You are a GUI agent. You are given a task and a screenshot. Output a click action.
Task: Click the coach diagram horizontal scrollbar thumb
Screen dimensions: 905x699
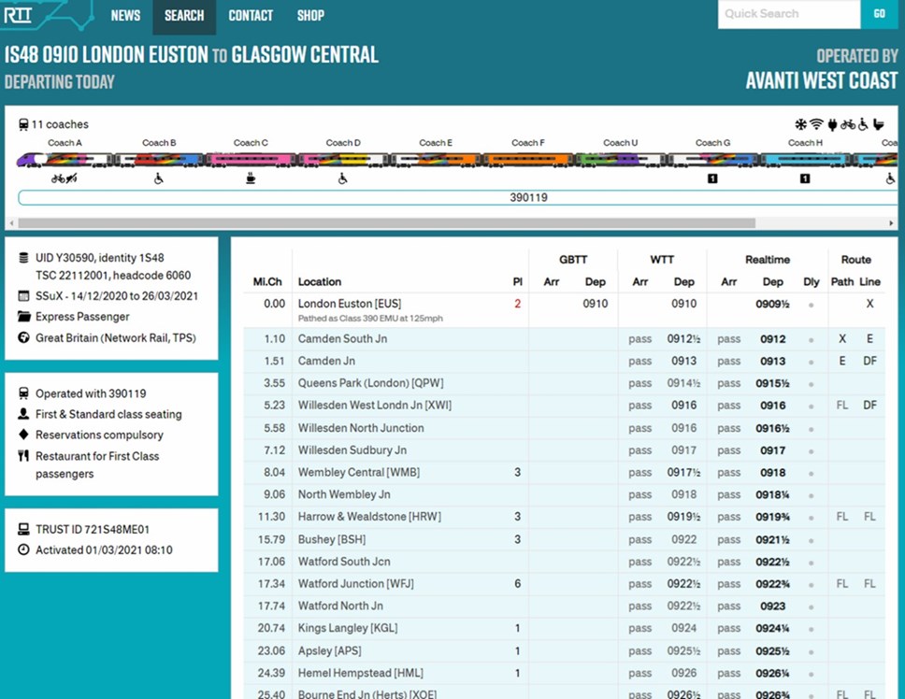(386, 223)
